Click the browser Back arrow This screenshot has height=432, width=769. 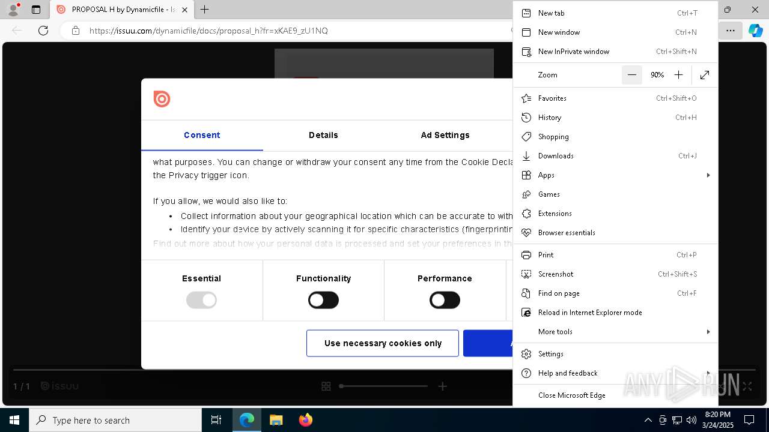pyautogui.click(x=17, y=31)
